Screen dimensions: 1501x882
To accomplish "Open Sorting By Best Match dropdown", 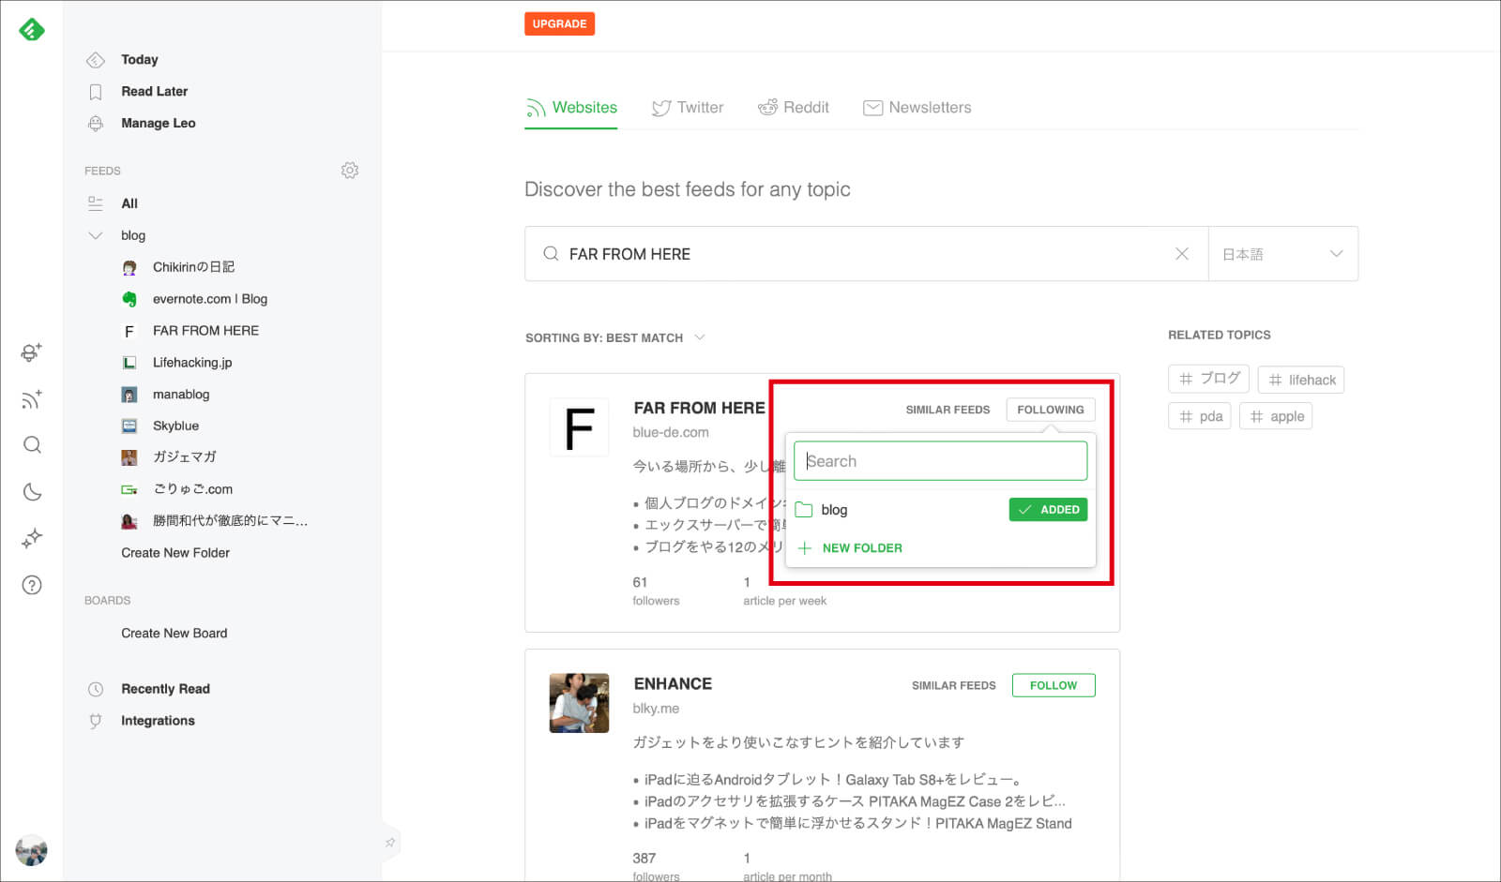I will (x=615, y=337).
